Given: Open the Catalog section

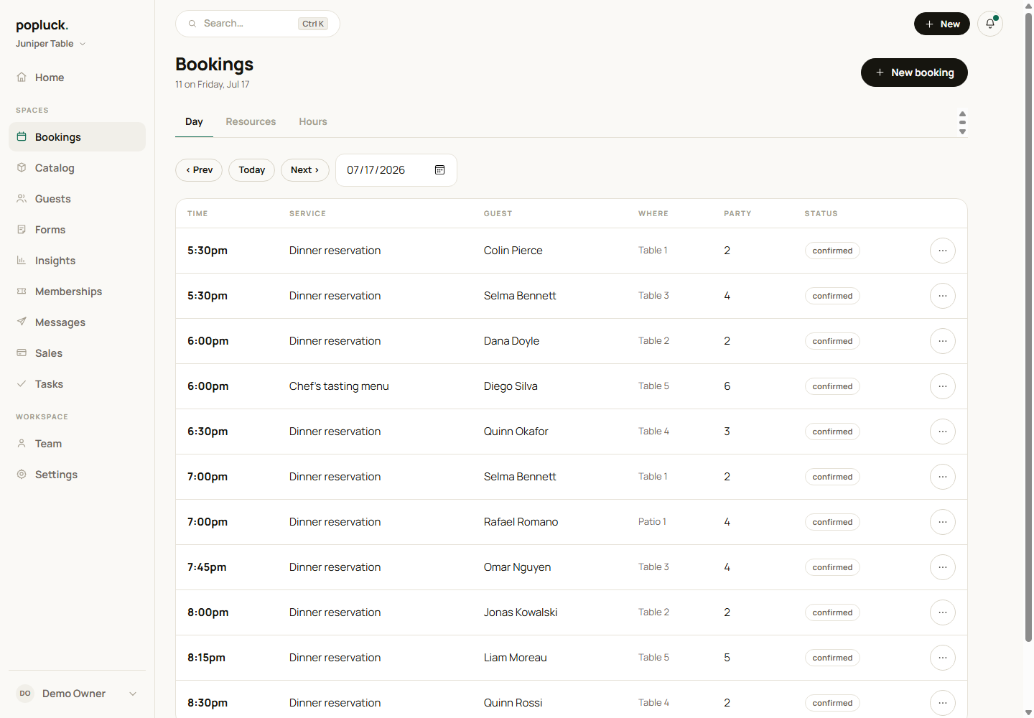Looking at the screenshot, I should click(77, 168).
